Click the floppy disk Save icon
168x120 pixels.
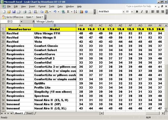[14, 11]
